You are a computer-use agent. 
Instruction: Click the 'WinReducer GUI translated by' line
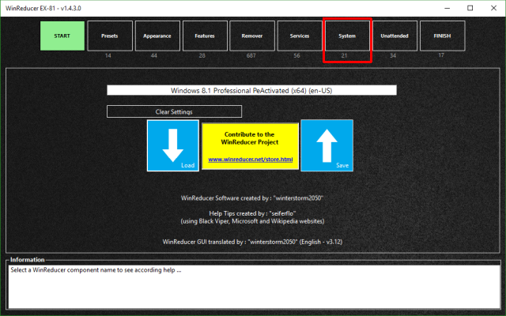[x=252, y=242]
